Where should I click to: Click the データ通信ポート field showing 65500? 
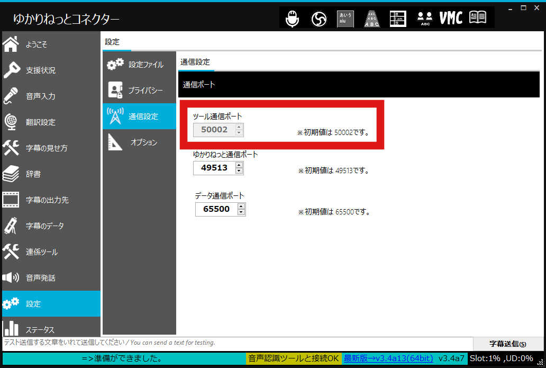pyautogui.click(x=216, y=209)
